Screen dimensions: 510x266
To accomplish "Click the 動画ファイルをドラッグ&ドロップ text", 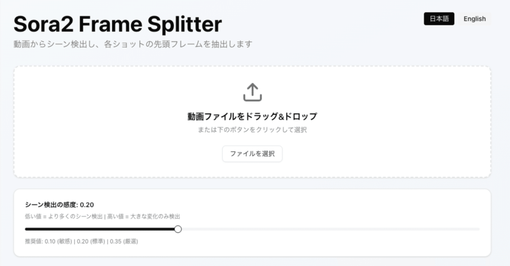I will coord(252,116).
